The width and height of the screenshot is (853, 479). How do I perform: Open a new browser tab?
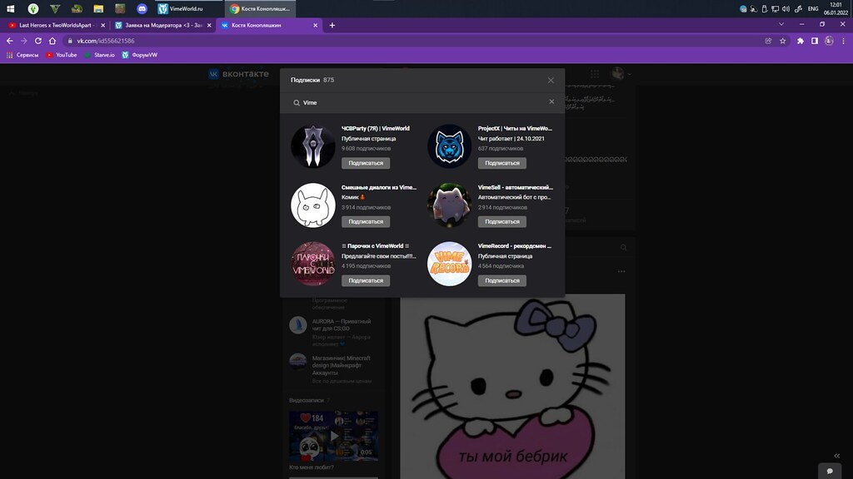tap(332, 25)
